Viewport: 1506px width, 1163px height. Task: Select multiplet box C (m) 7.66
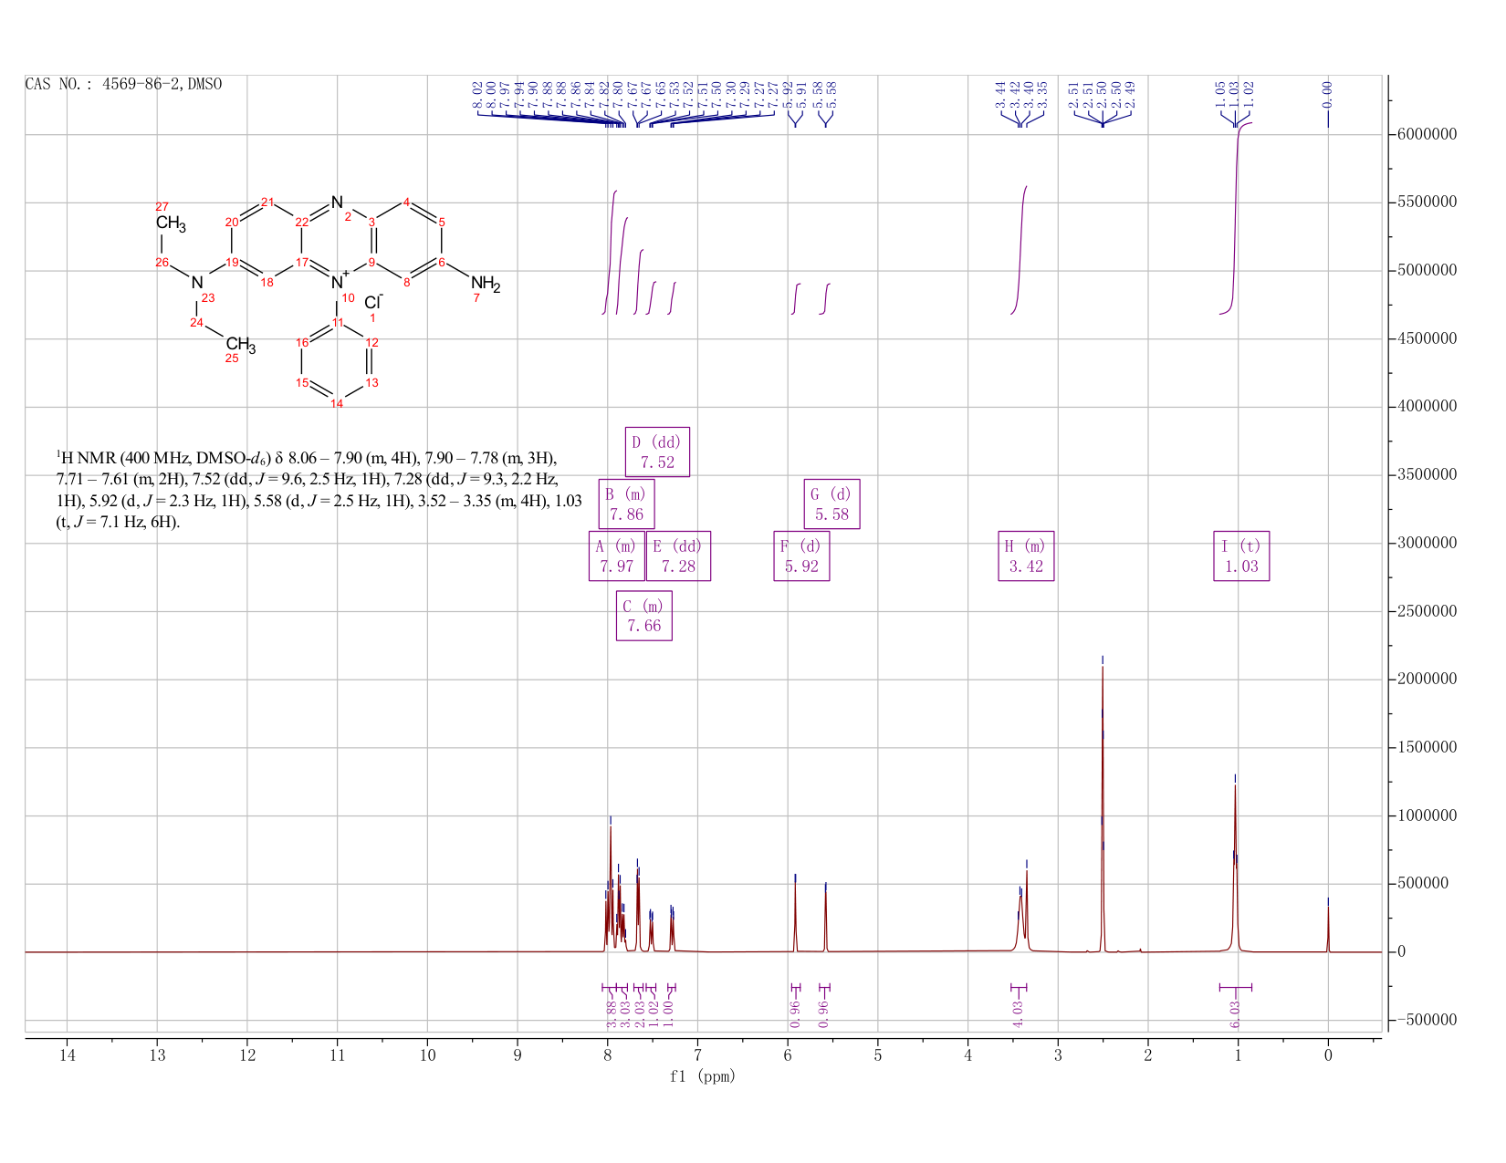pos(644,616)
